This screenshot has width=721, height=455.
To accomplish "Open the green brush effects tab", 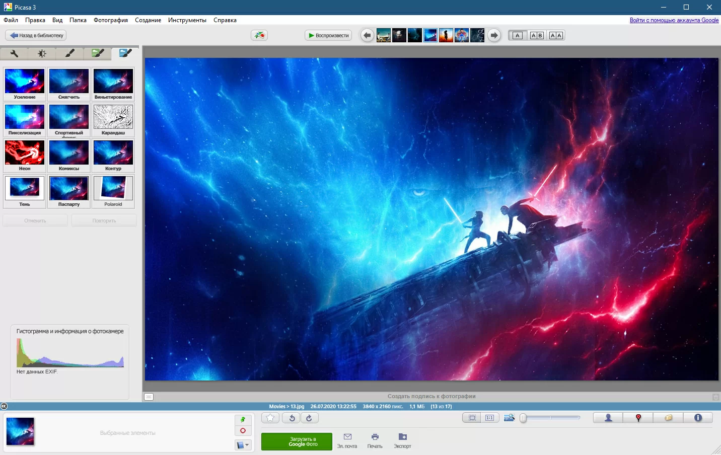I will pyautogui.click(x=98, y=53).
